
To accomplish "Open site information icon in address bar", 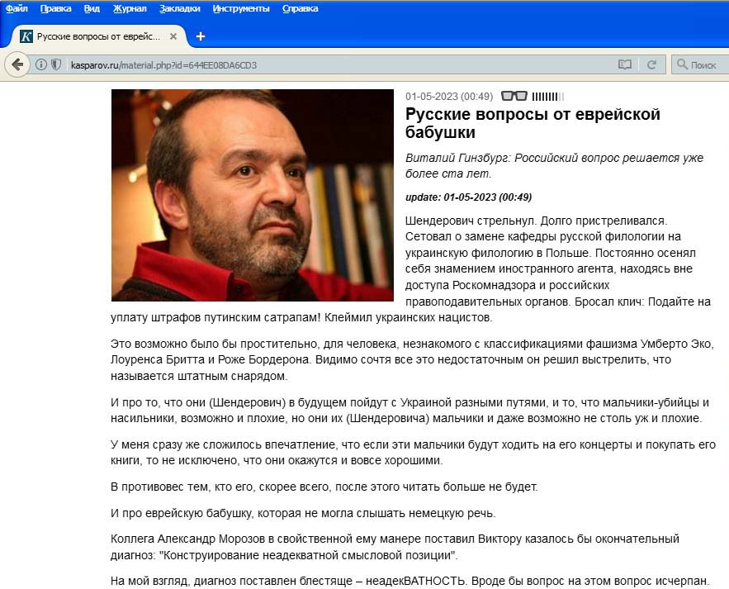I will [x=41, y=64].
